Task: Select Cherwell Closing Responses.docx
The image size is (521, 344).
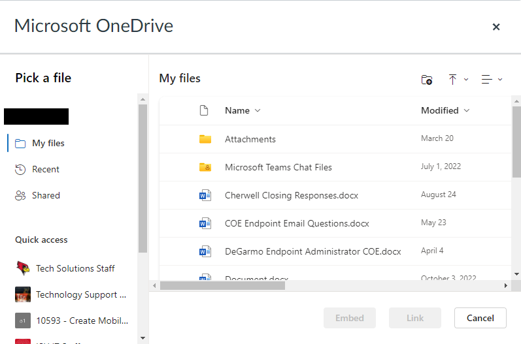Action: tap(292, 195)
